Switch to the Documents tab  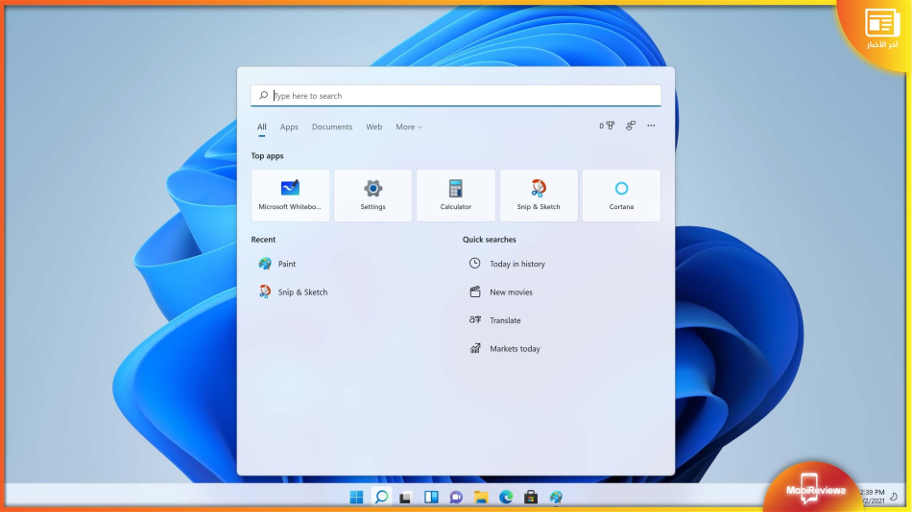pyautogui.click(x=332, y=127)
